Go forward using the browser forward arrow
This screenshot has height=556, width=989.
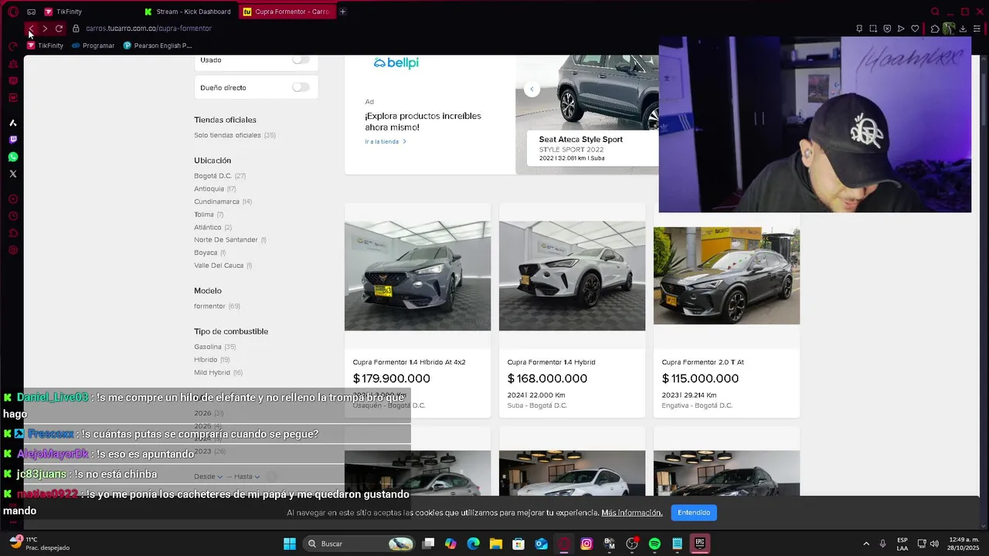[x=45, y=29]
